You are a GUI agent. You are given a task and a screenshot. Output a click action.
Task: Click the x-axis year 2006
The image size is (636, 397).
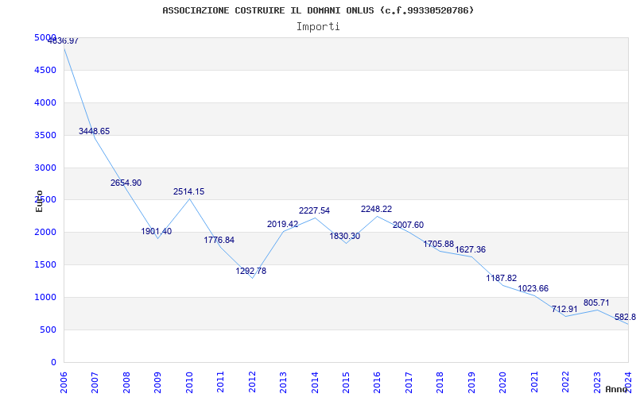pyautogui.click(x=64, y=382)
